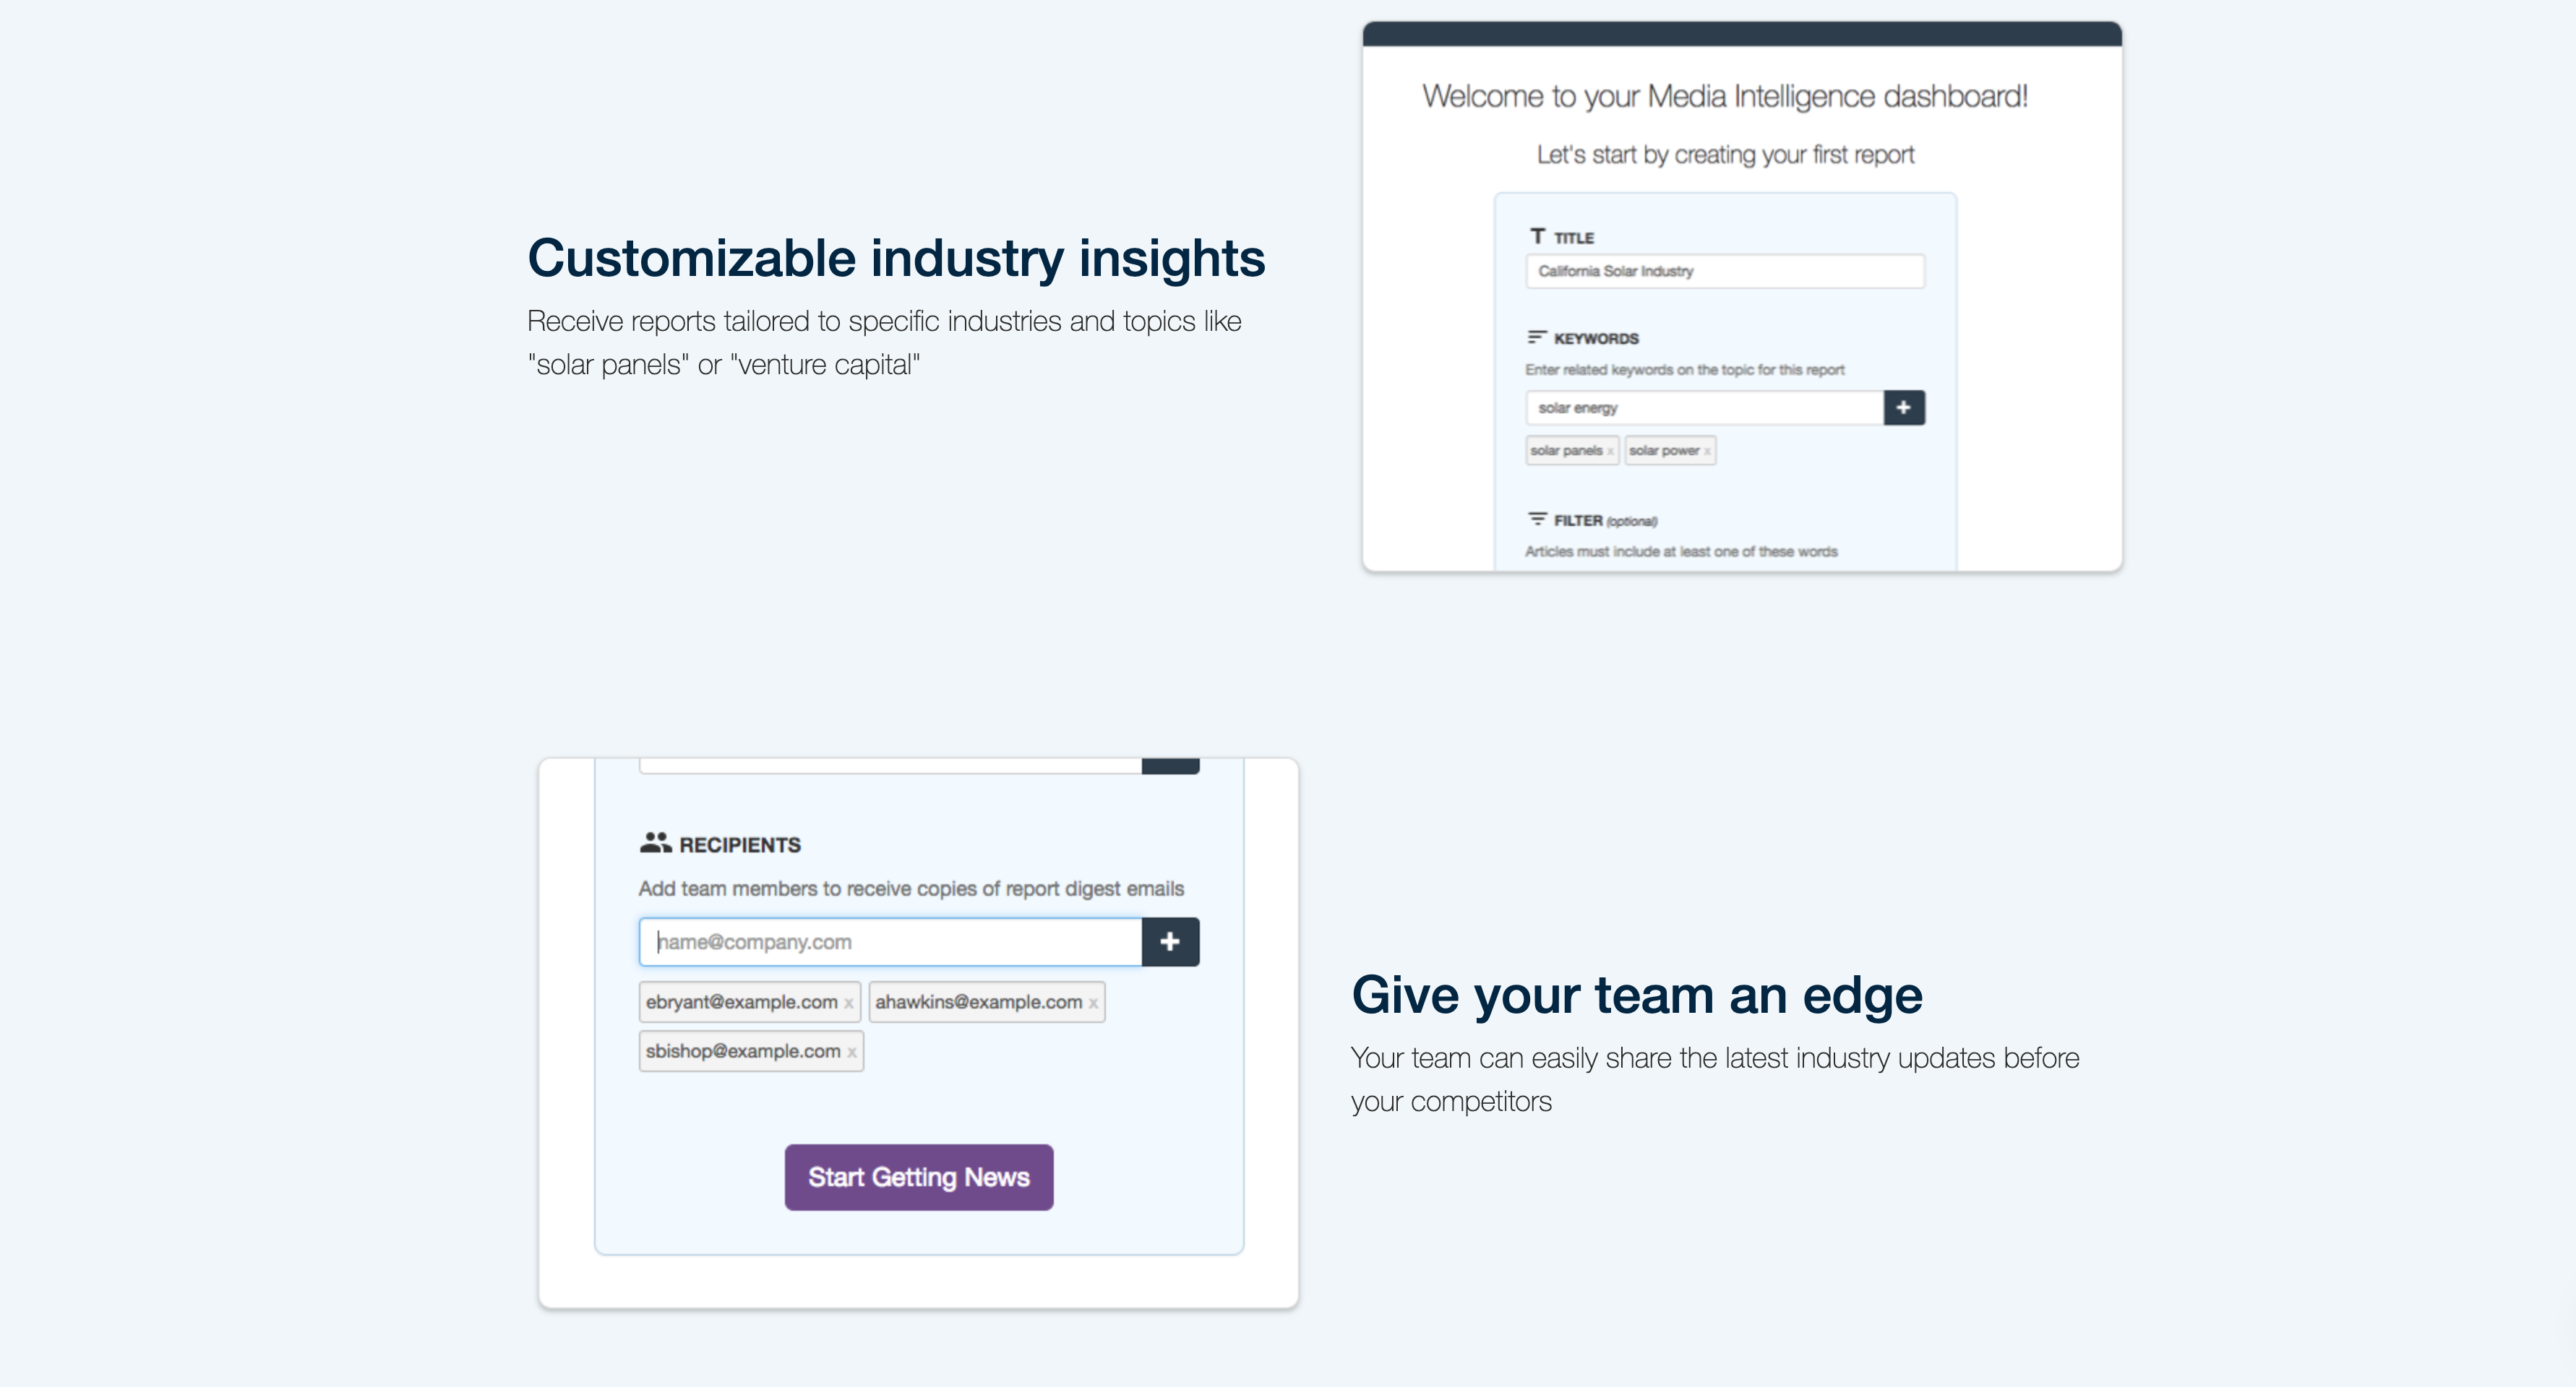The image size is (2576, 1387).
Task: Click the Media Intelligence dashboard screenshot
Action: [1742, 297]
